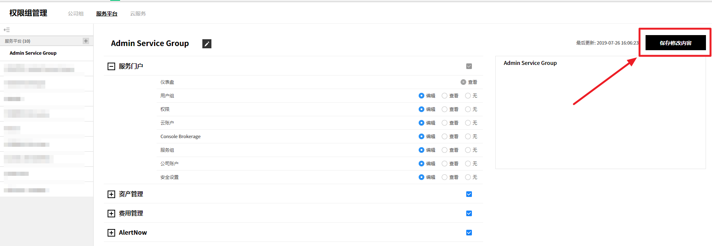Select 查看 for Console Brokerage
Screen dimensions: 712x246
[x=444, y=137]
